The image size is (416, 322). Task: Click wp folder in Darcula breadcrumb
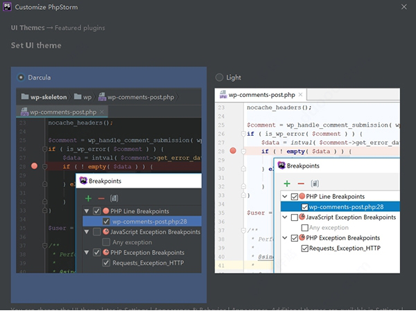(83, 97)
